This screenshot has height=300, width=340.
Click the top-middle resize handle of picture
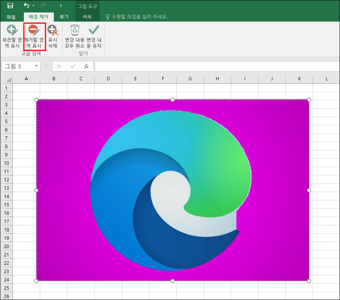172,100
